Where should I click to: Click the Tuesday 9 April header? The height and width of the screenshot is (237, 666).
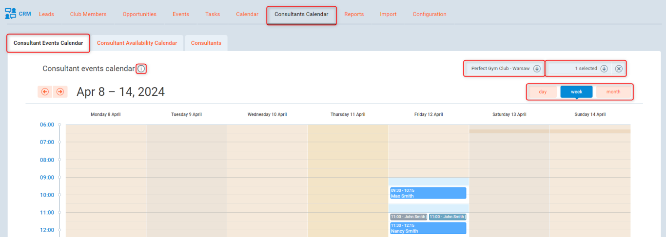point(186,114)
